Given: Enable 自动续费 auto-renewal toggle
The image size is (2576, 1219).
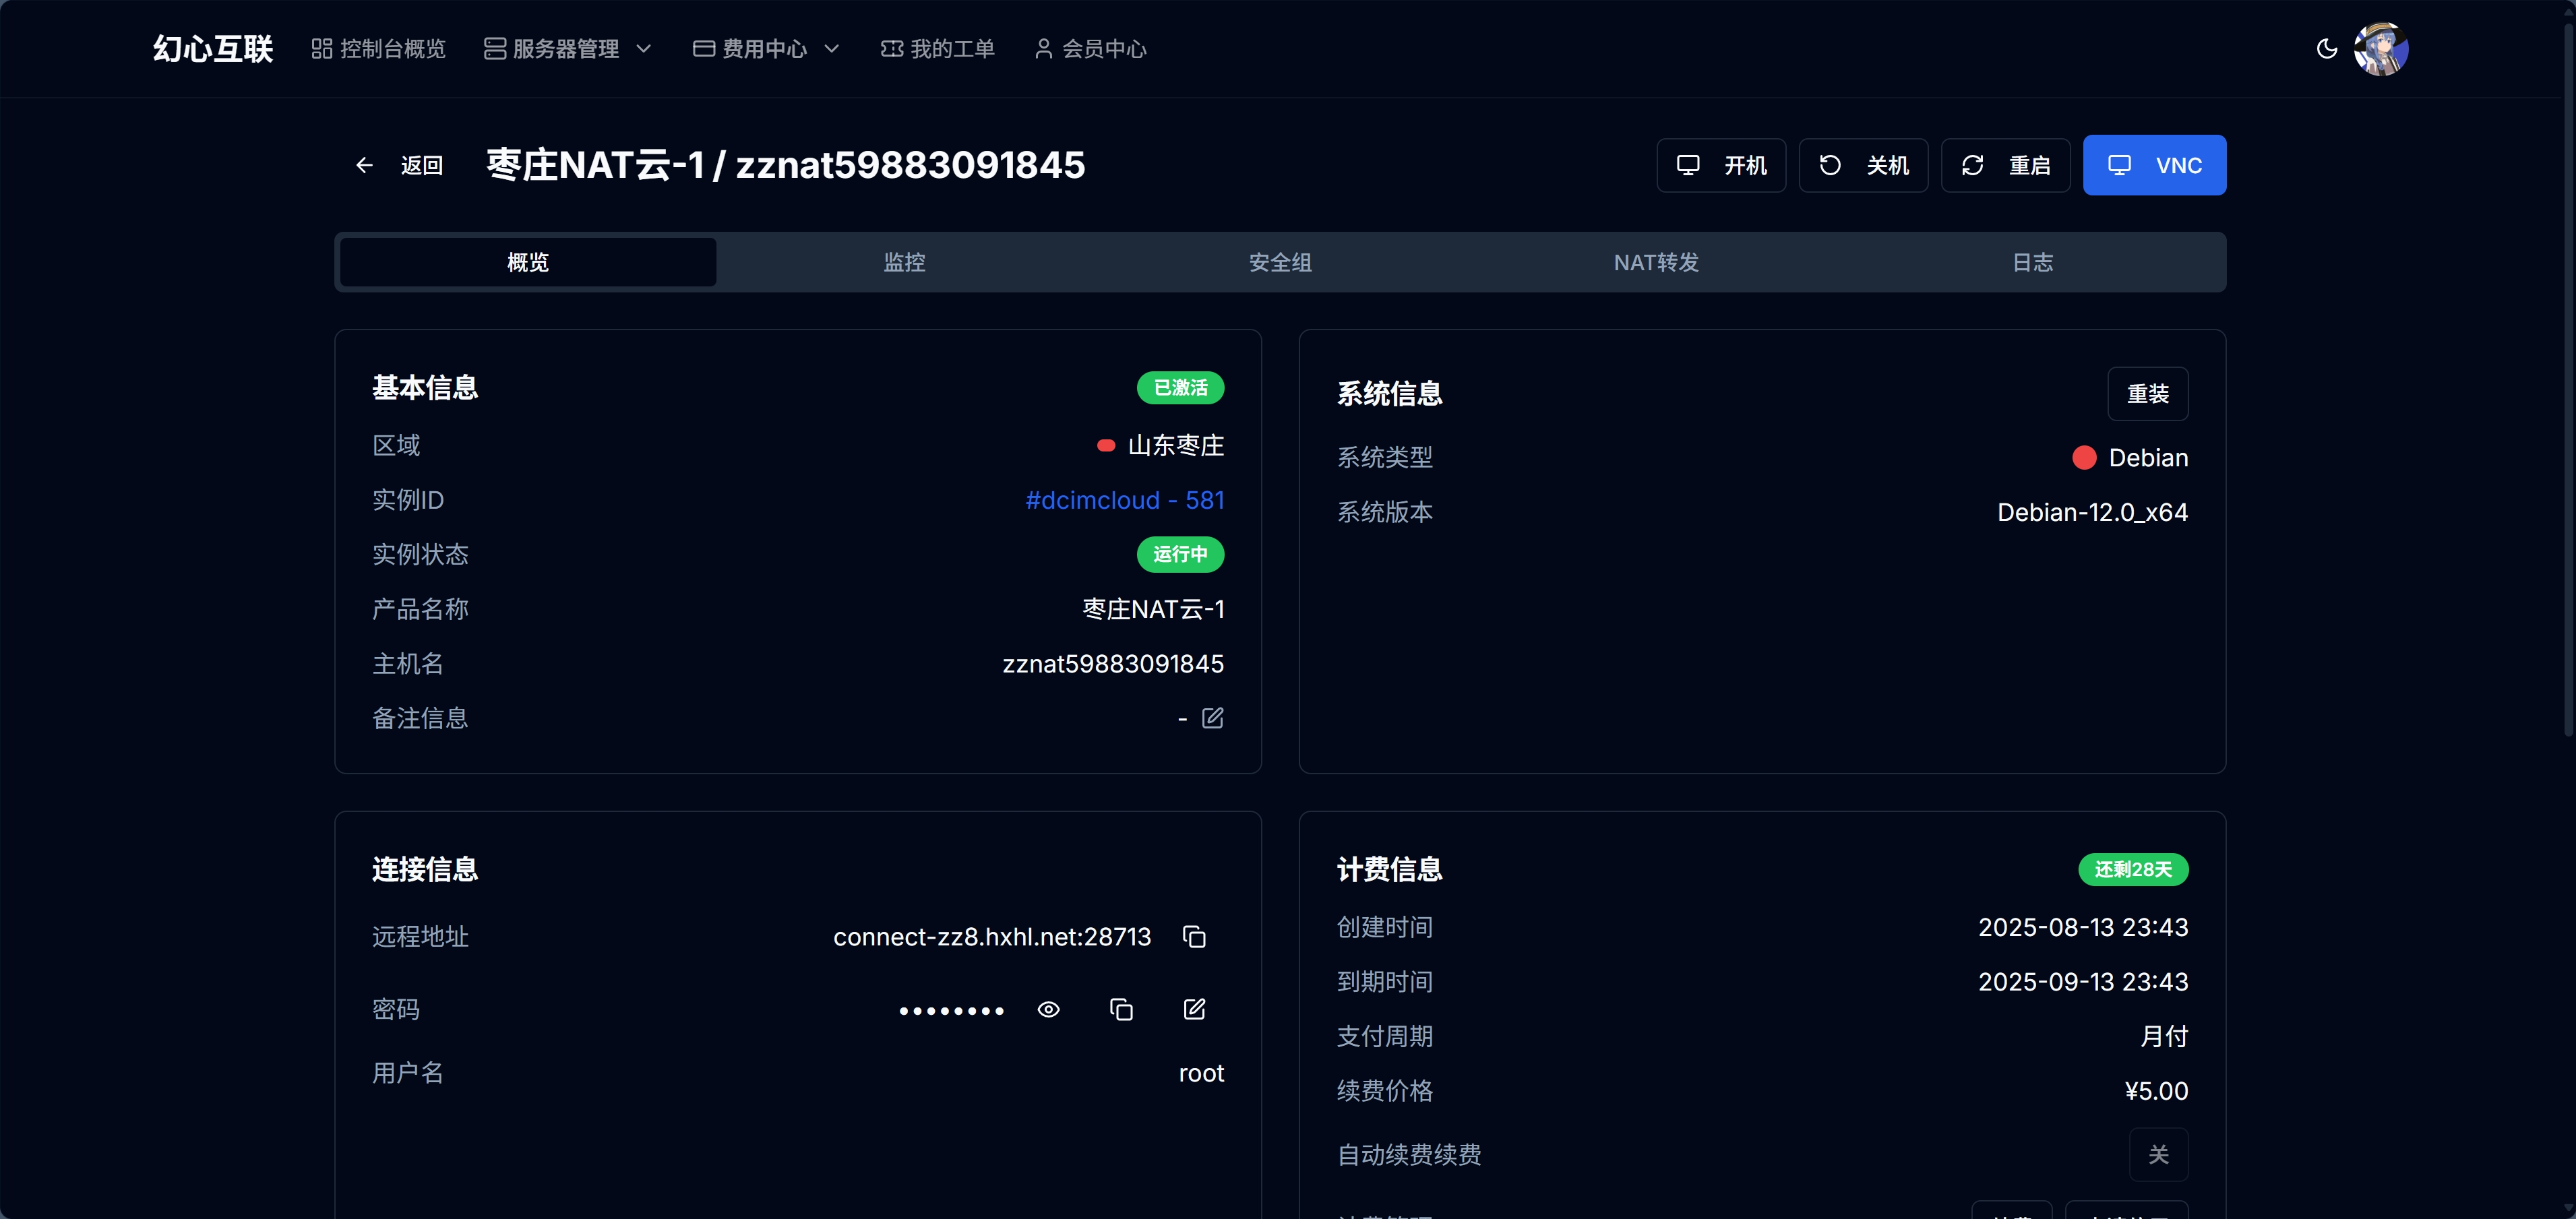Looking at the screenshot, I should tap(2158, 1155).
